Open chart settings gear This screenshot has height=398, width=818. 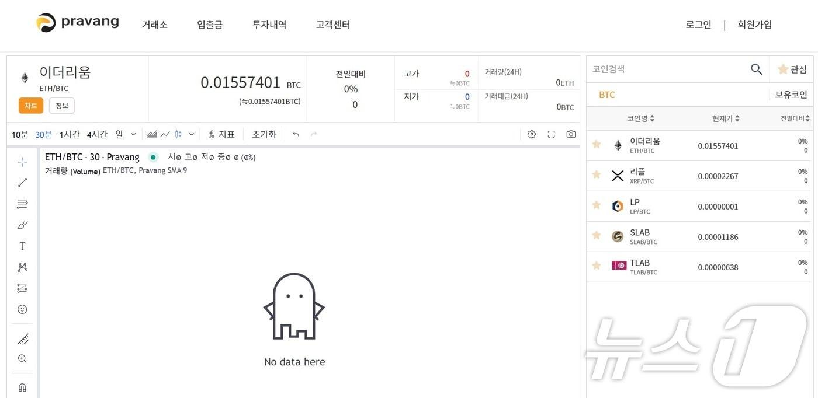tap(531, 134)
